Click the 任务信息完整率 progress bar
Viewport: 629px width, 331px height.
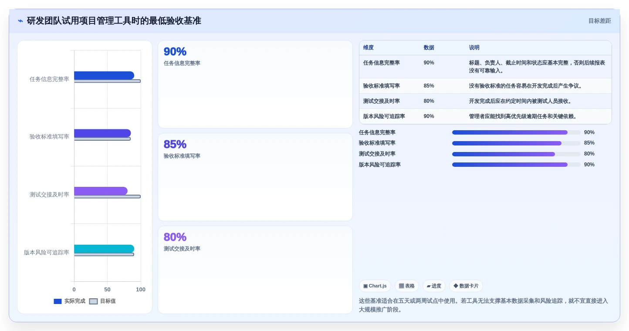(516, 132)
